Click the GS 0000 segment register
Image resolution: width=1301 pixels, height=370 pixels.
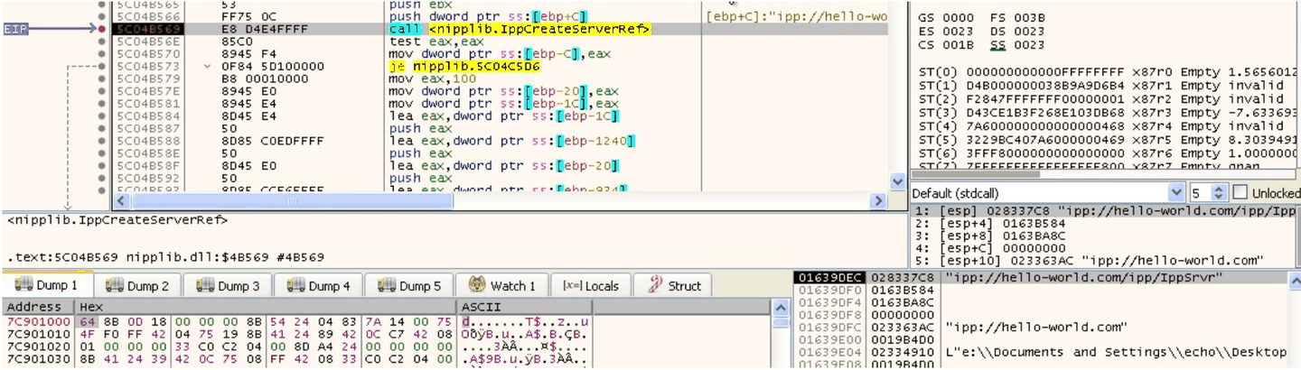point(946,17)
